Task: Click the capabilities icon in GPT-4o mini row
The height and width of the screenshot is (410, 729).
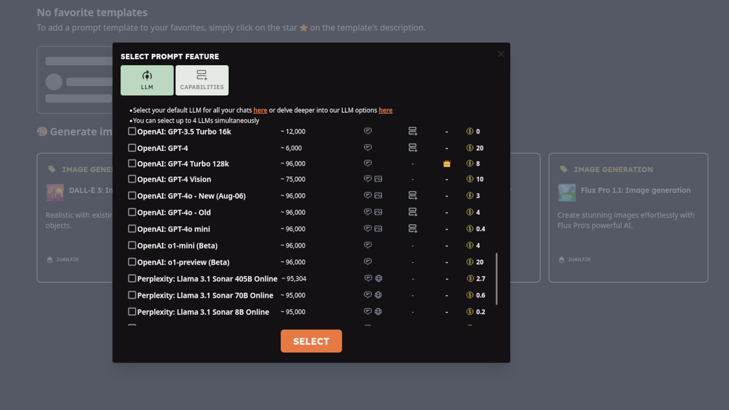Action: click(x=412, y=229)
